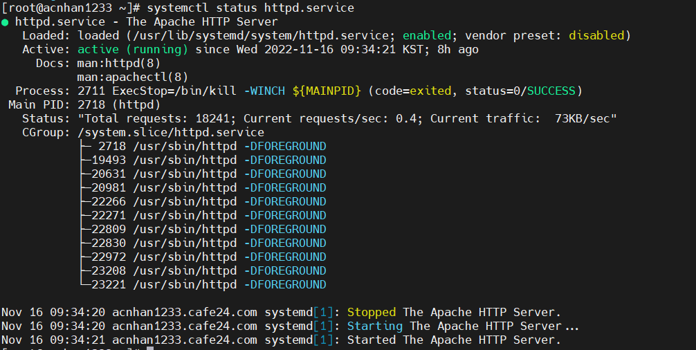Click the 'Active:' field label
Image resolution: width=696 pixels, height=350 pixels.
tap(46, 49)
